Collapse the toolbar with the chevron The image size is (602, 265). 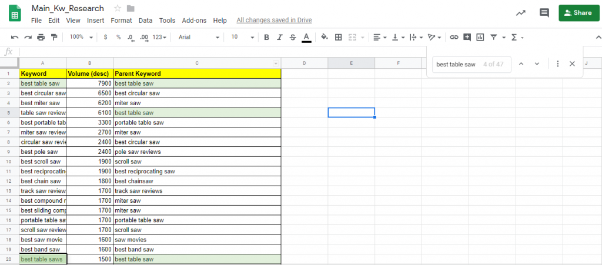(x=598, y=37)
